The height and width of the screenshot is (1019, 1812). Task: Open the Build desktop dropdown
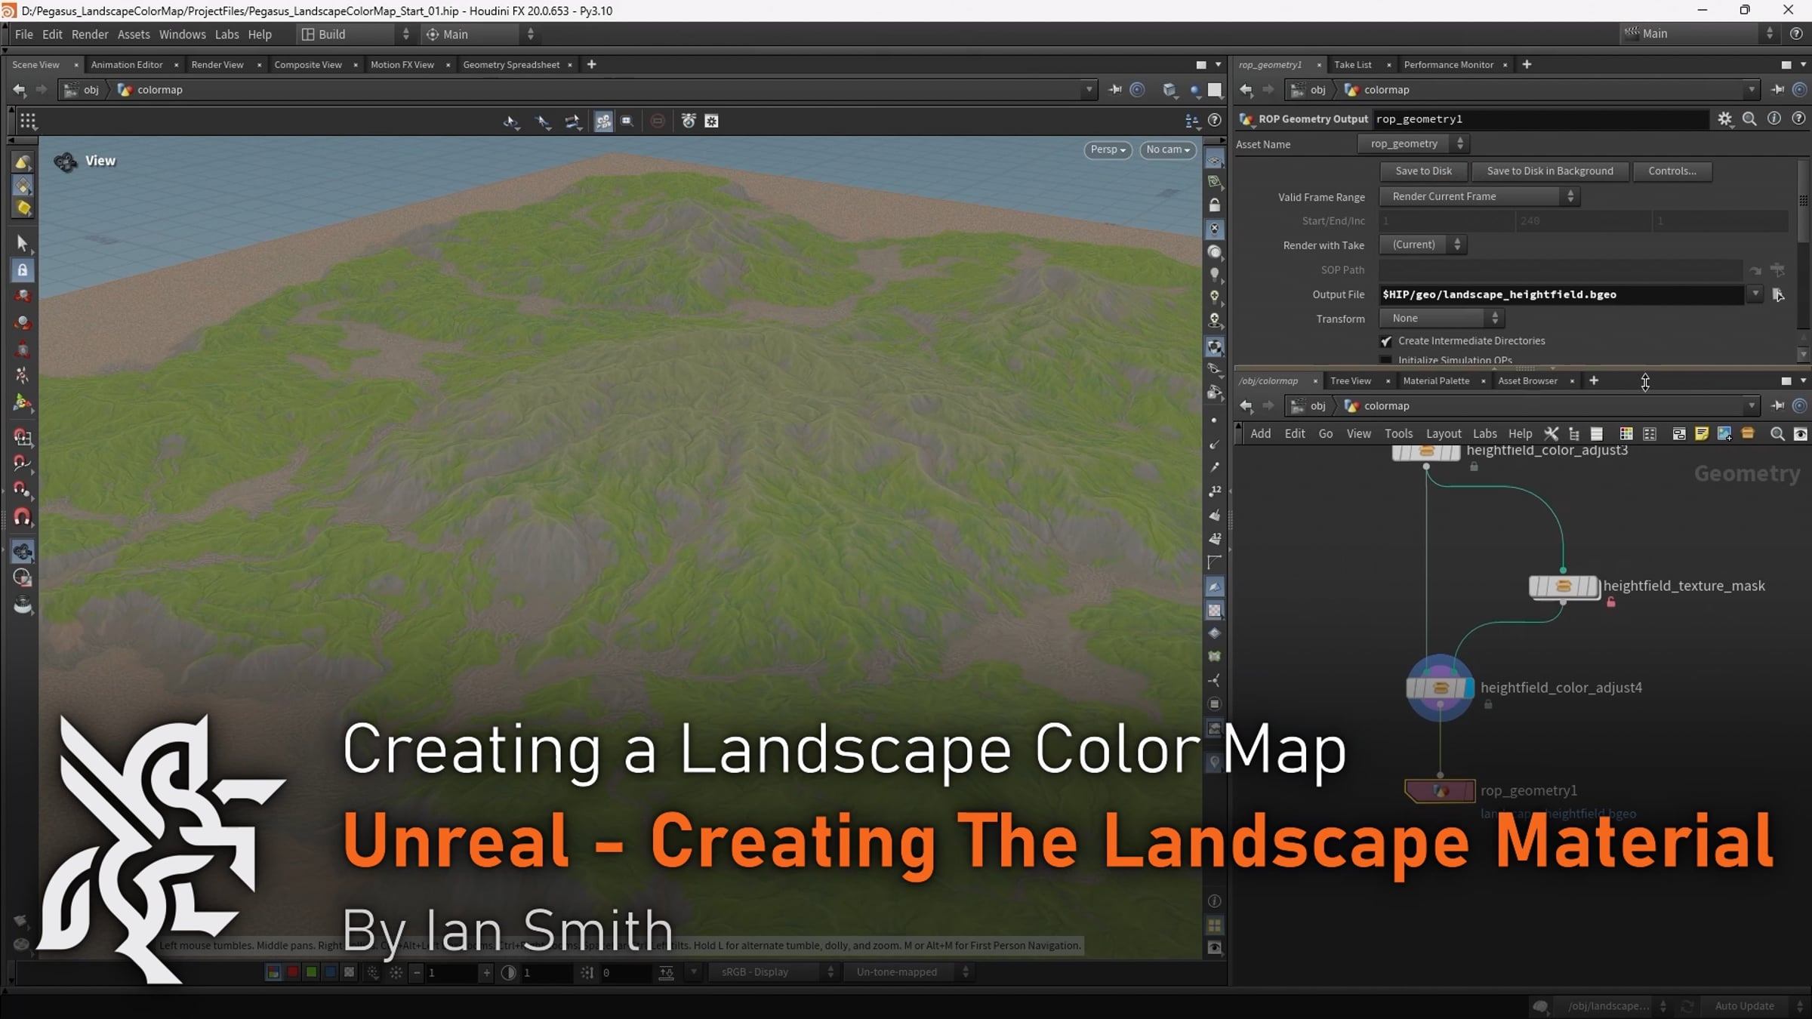[x=356, y=34]
